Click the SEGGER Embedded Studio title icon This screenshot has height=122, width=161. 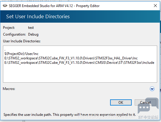click(x=5, y=6)
